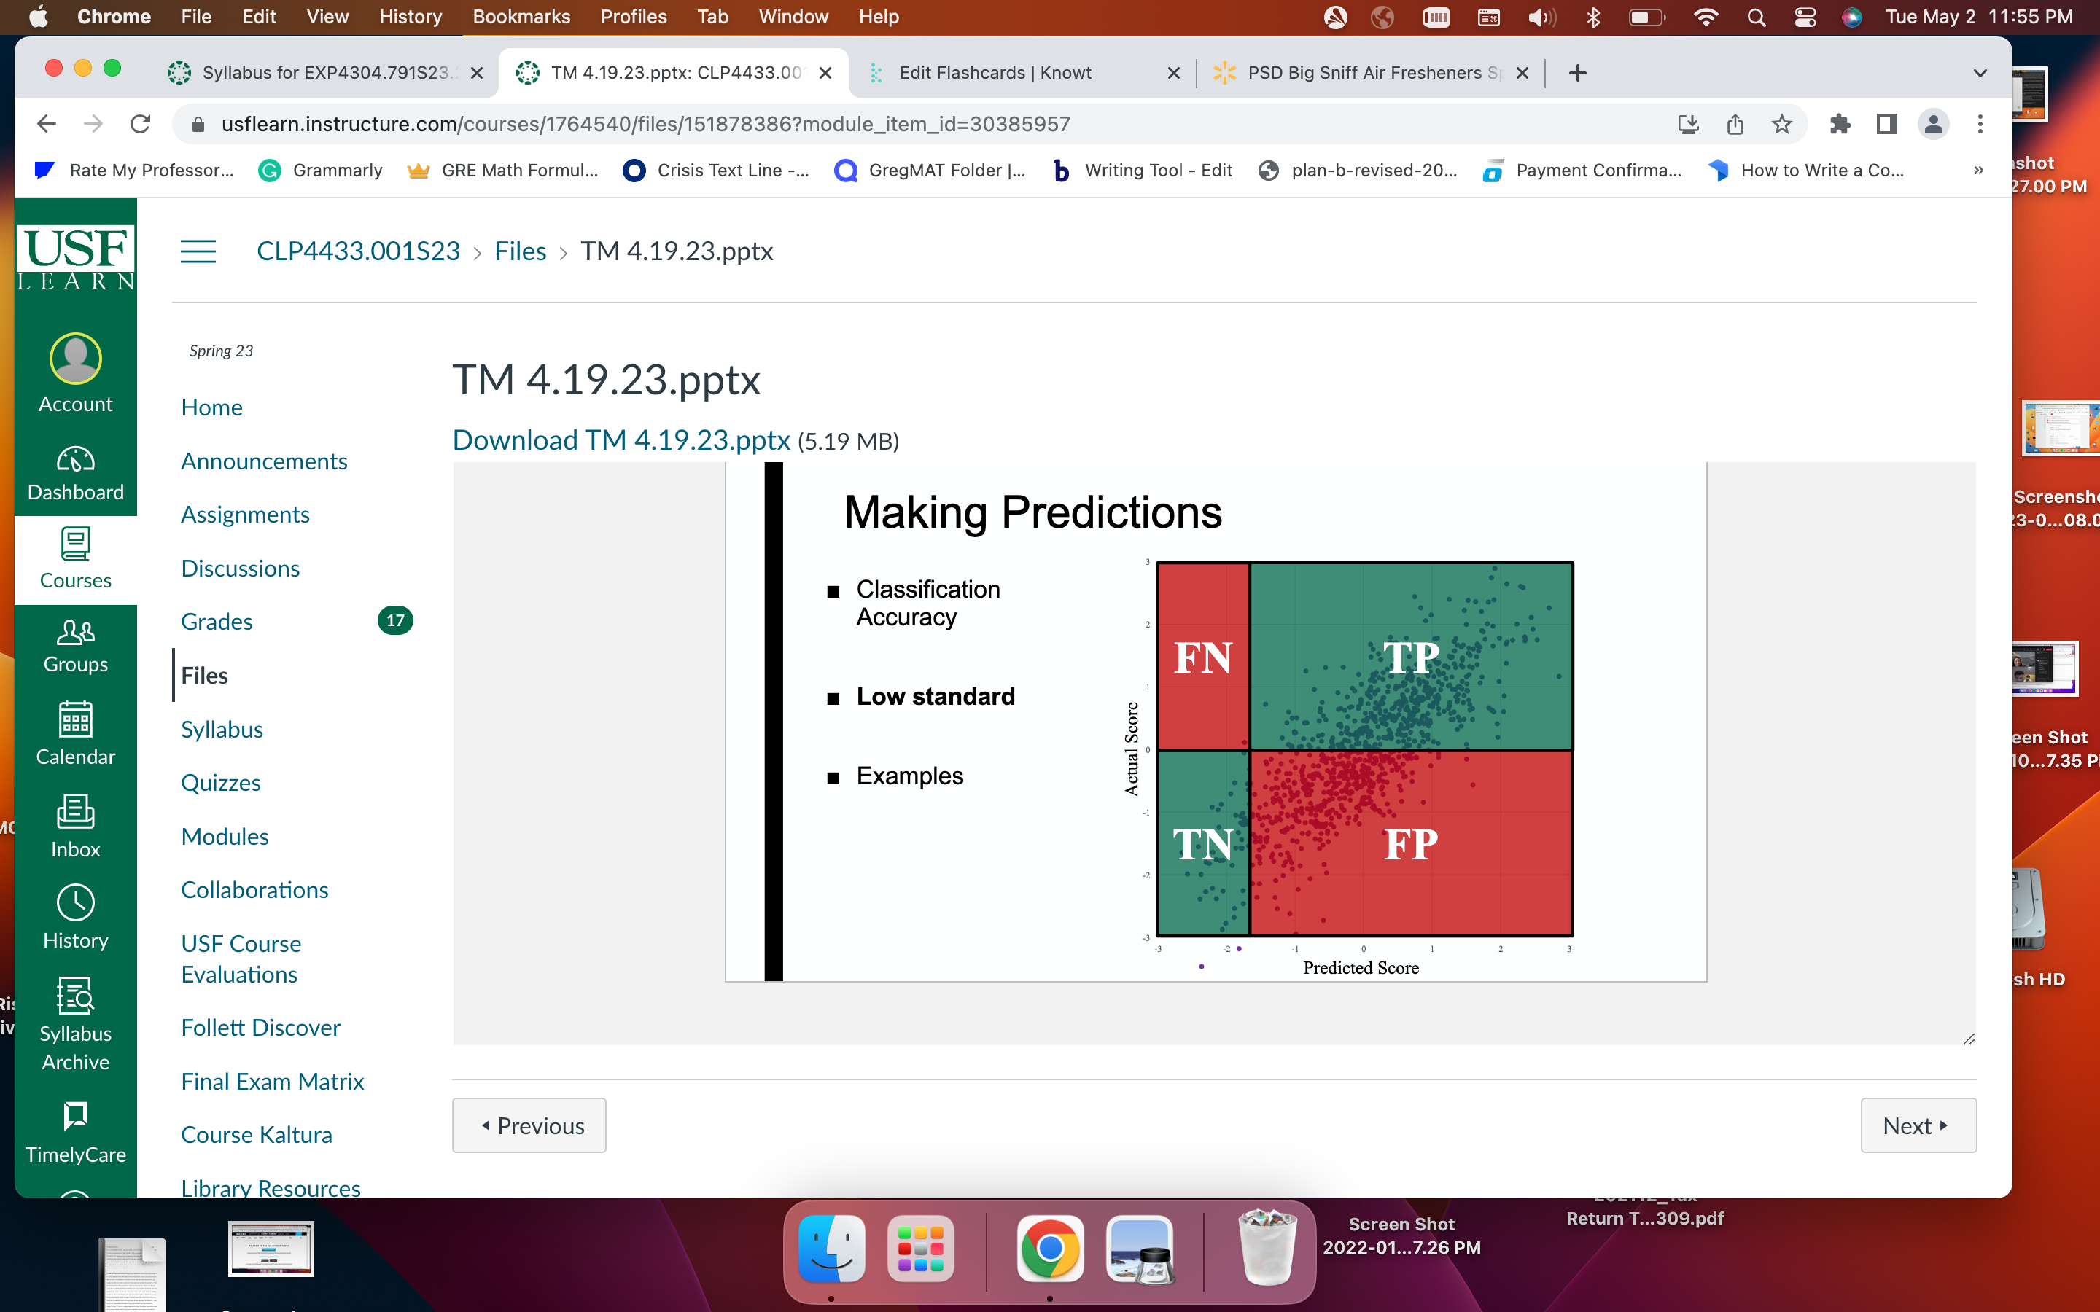Click the hamburger menu toggle
The image size is (2100, 1312).
[x=198, y=251]
